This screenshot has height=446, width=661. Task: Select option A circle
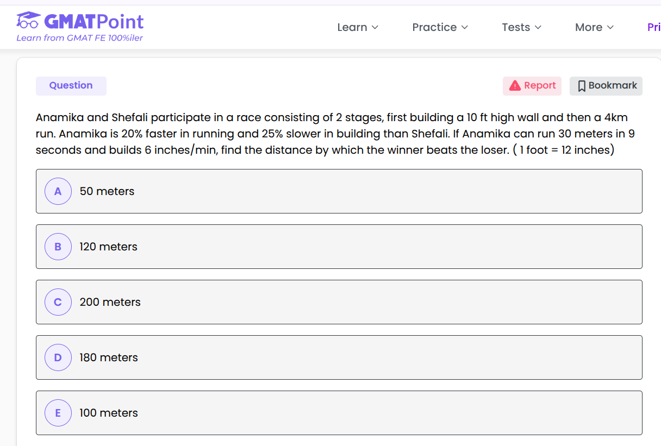pyautogui.click(x=58, y=191)
